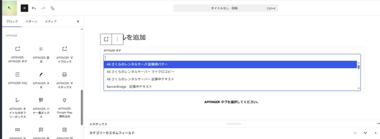Open block options three-dot menu
This screenshot has width=380, height=139.
(118, 39)
